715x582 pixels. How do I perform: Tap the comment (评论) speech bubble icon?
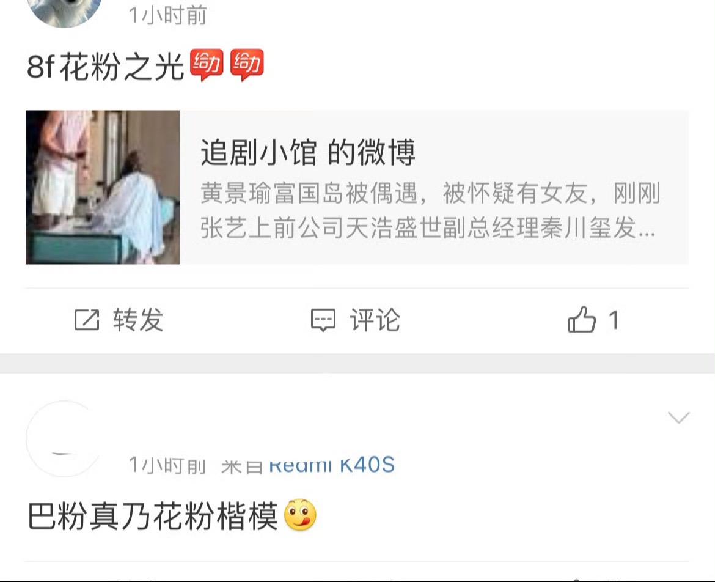[x=323, y=320]
